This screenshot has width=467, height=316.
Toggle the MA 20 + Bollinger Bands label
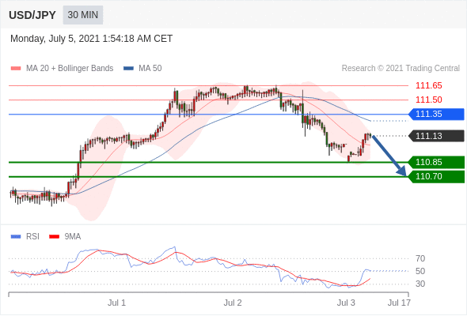coord(70,69)
